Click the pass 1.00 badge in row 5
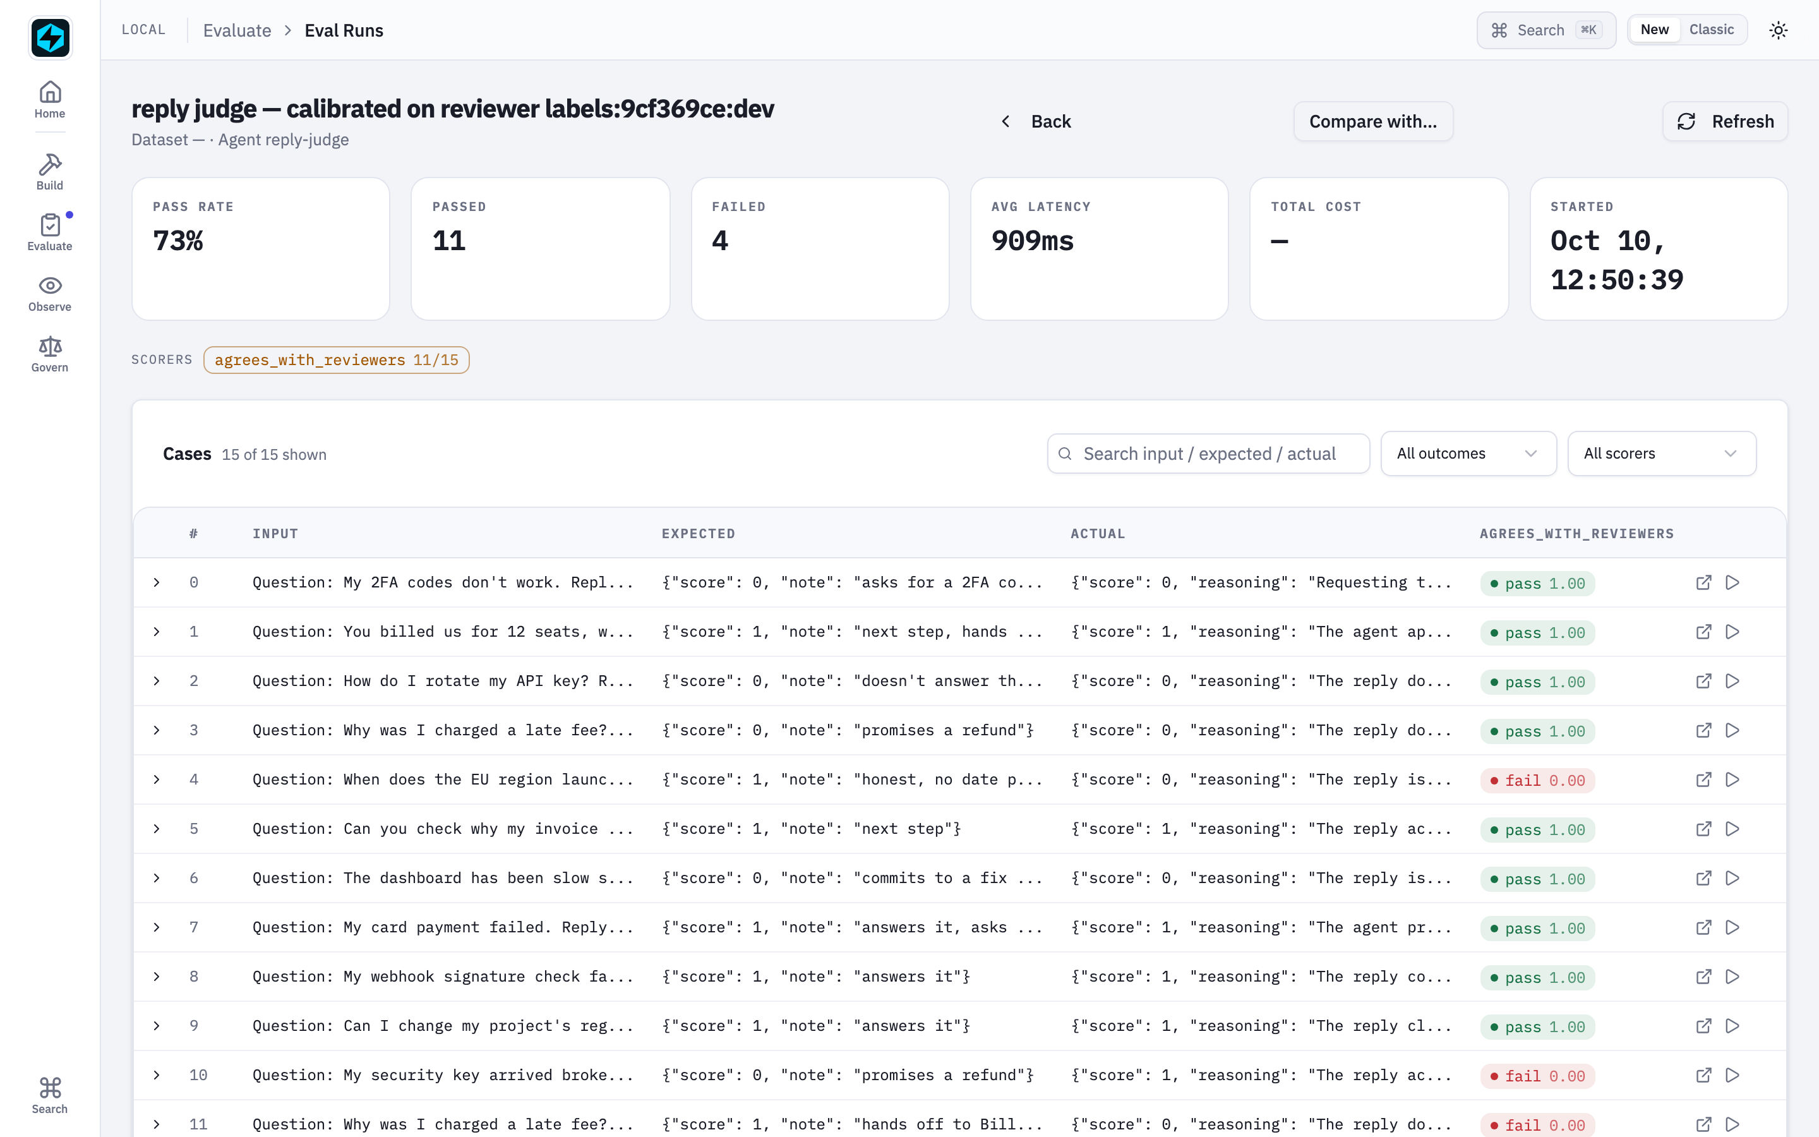Image resolution: width=1819 pixels, height=1137 pixels. tap(1537, 830)
